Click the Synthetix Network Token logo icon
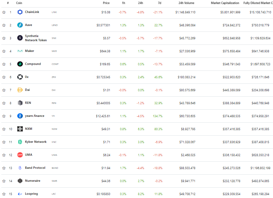This screenshot has width=273, height=198. [20, 38]
